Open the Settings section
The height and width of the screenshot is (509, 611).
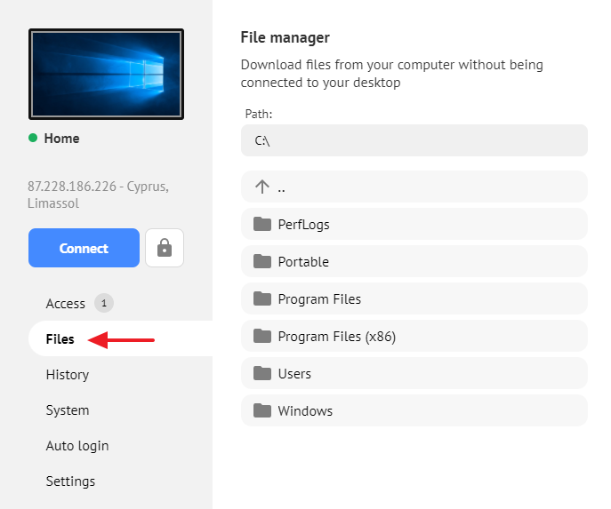[70, 481]
